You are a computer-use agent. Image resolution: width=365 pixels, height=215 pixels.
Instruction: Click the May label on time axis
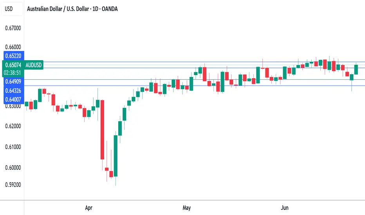pyautogui.click(x=187, y=208)
